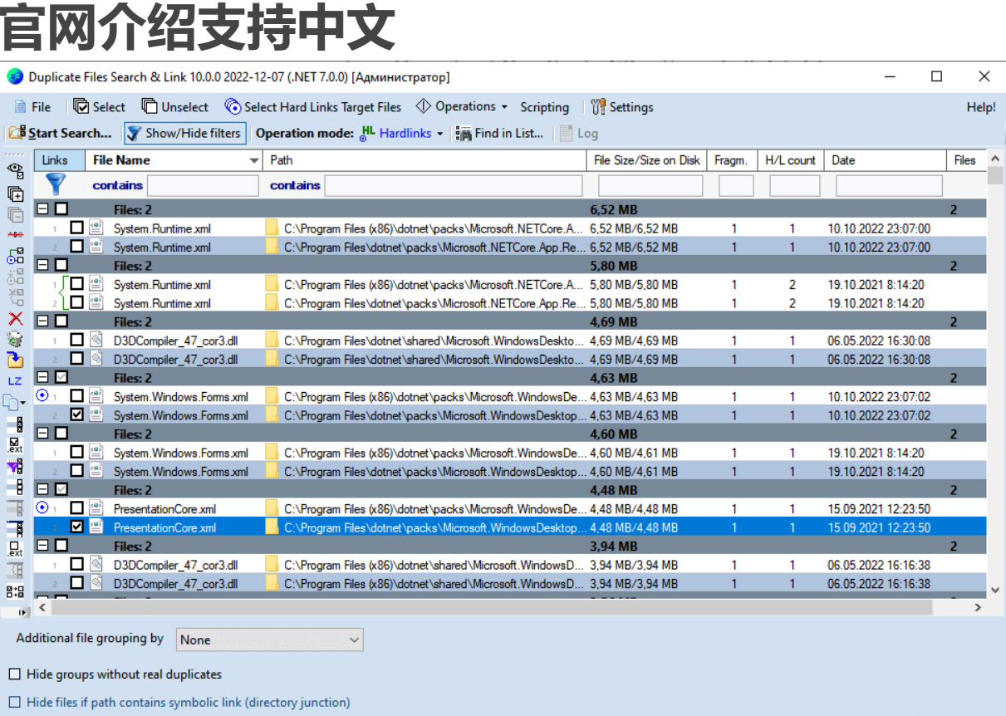Click the expand all groups plus icon
The height and width of the screenshot is (716, 1006).
pos(15,193)
